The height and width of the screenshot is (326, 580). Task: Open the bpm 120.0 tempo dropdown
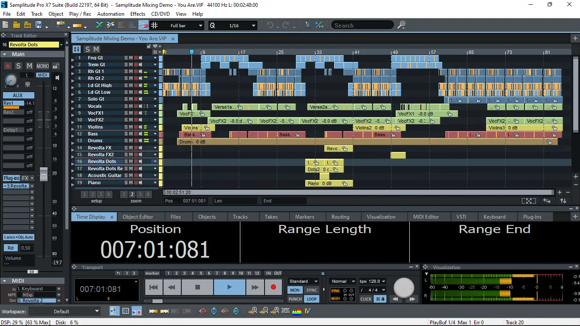[x=372, y=281]
